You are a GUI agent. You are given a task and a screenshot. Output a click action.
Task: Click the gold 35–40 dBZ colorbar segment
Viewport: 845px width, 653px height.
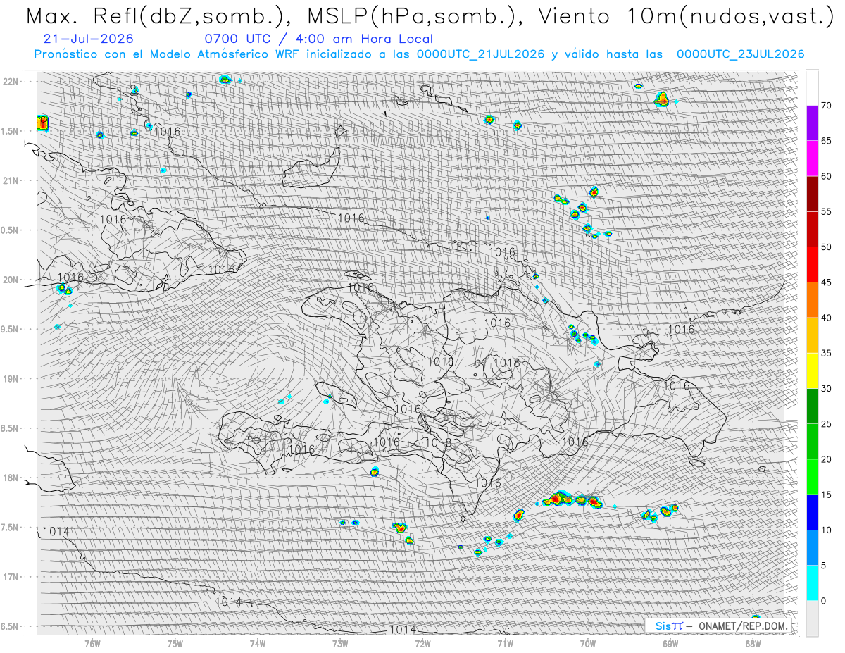coord(812,335)
